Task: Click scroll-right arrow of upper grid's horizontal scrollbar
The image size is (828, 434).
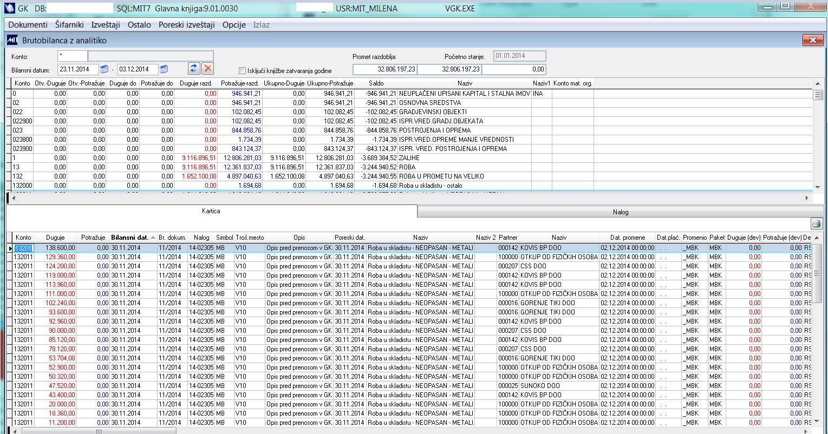Action: (807, 199)
